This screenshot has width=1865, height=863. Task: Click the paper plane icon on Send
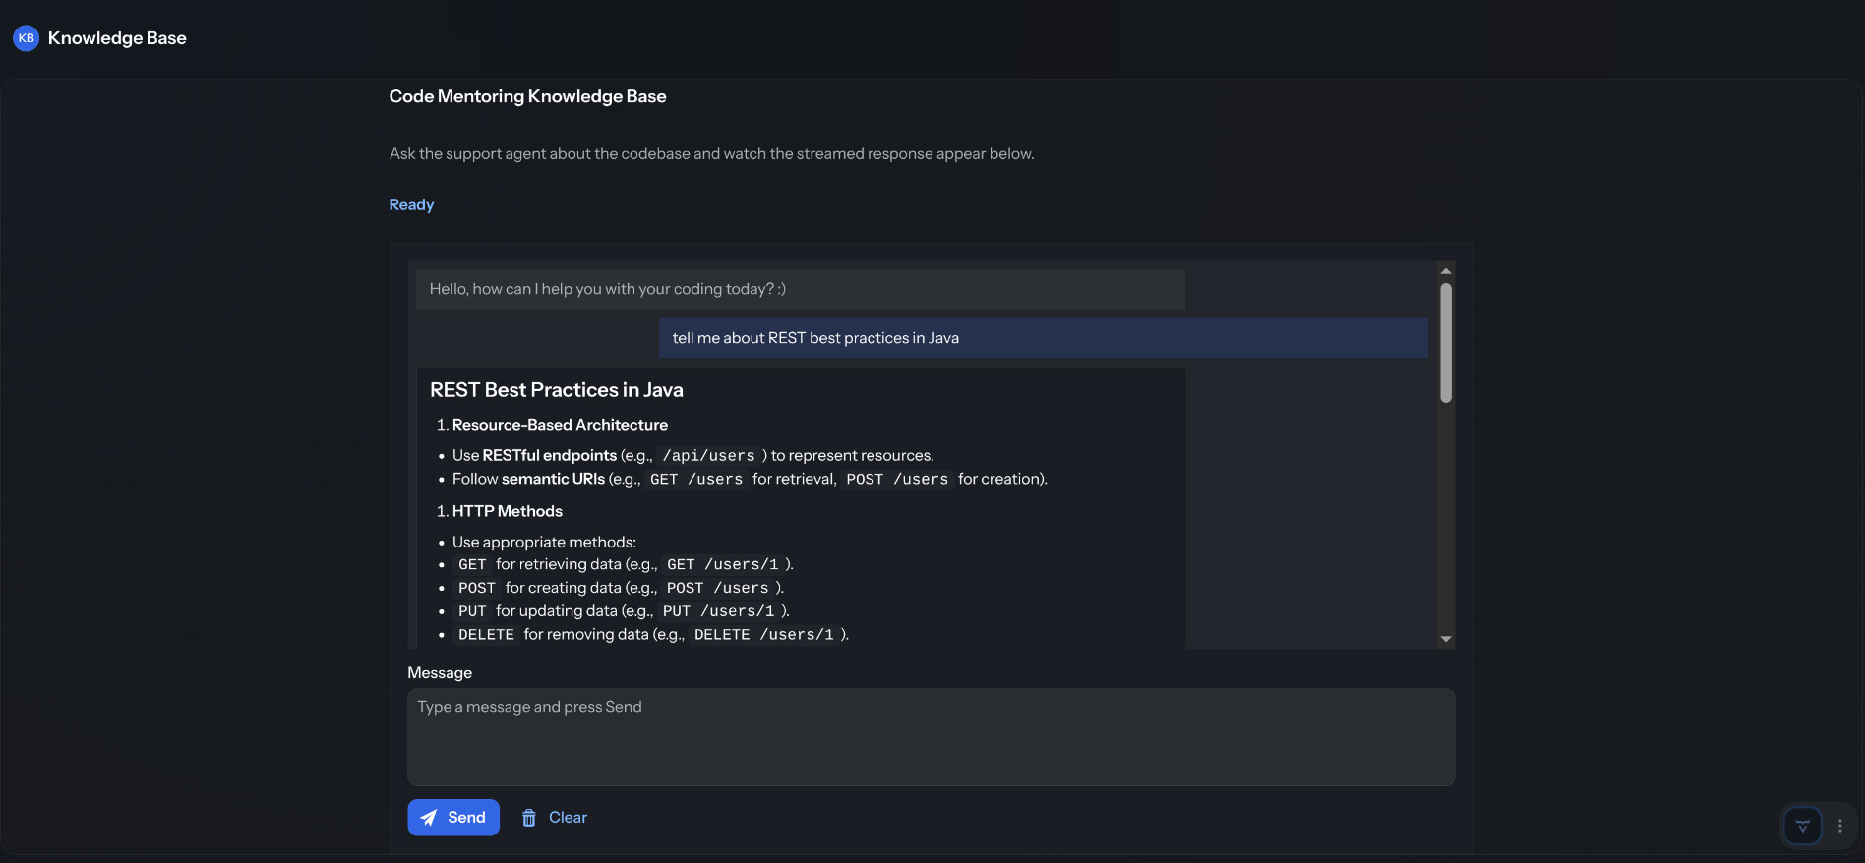(429, 818)
